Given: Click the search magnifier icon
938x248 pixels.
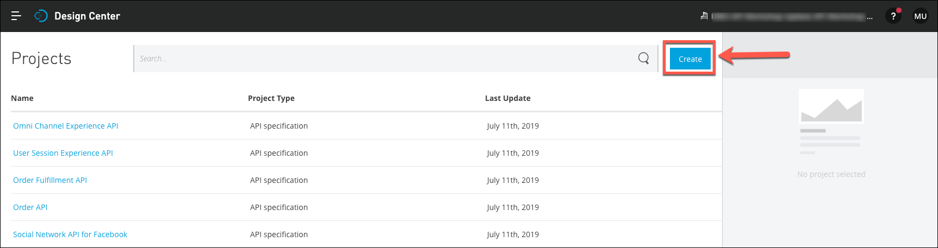Looking at the screenshot, I should [x=643, y=58].
